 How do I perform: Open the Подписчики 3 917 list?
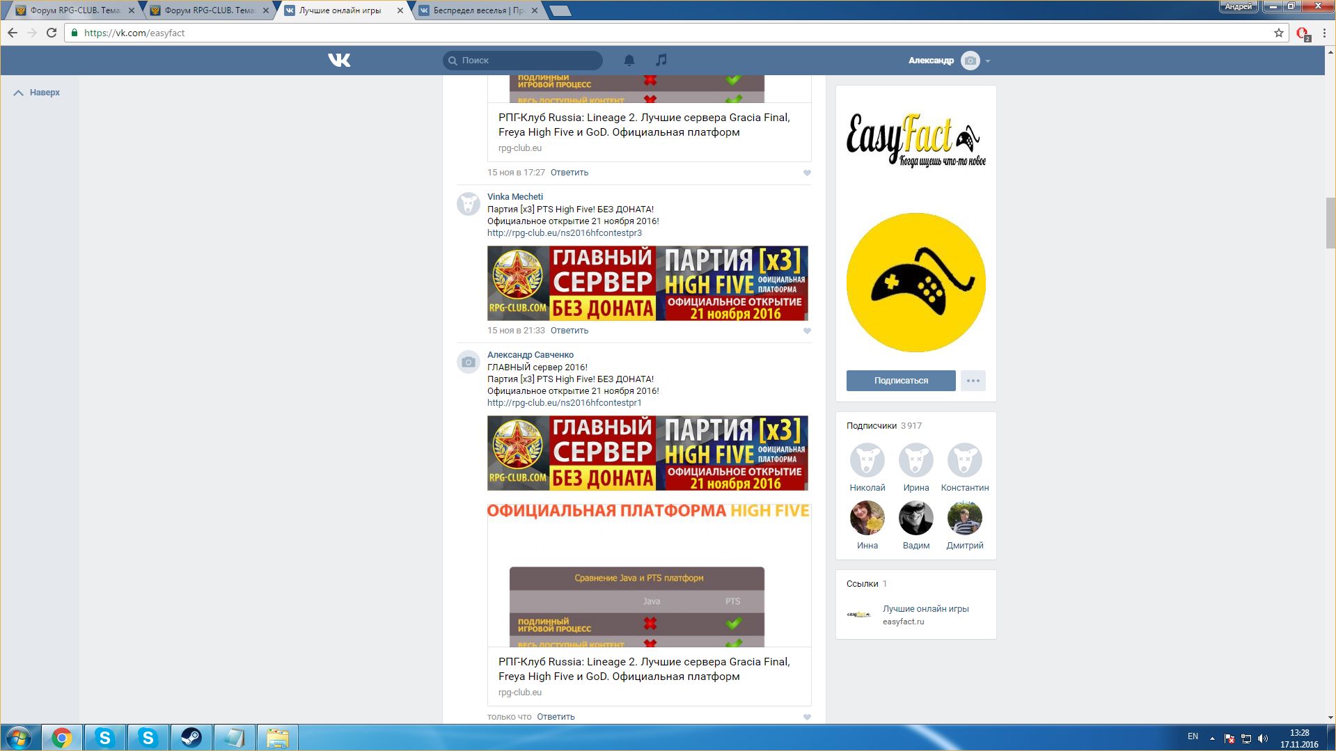point(884,426)
